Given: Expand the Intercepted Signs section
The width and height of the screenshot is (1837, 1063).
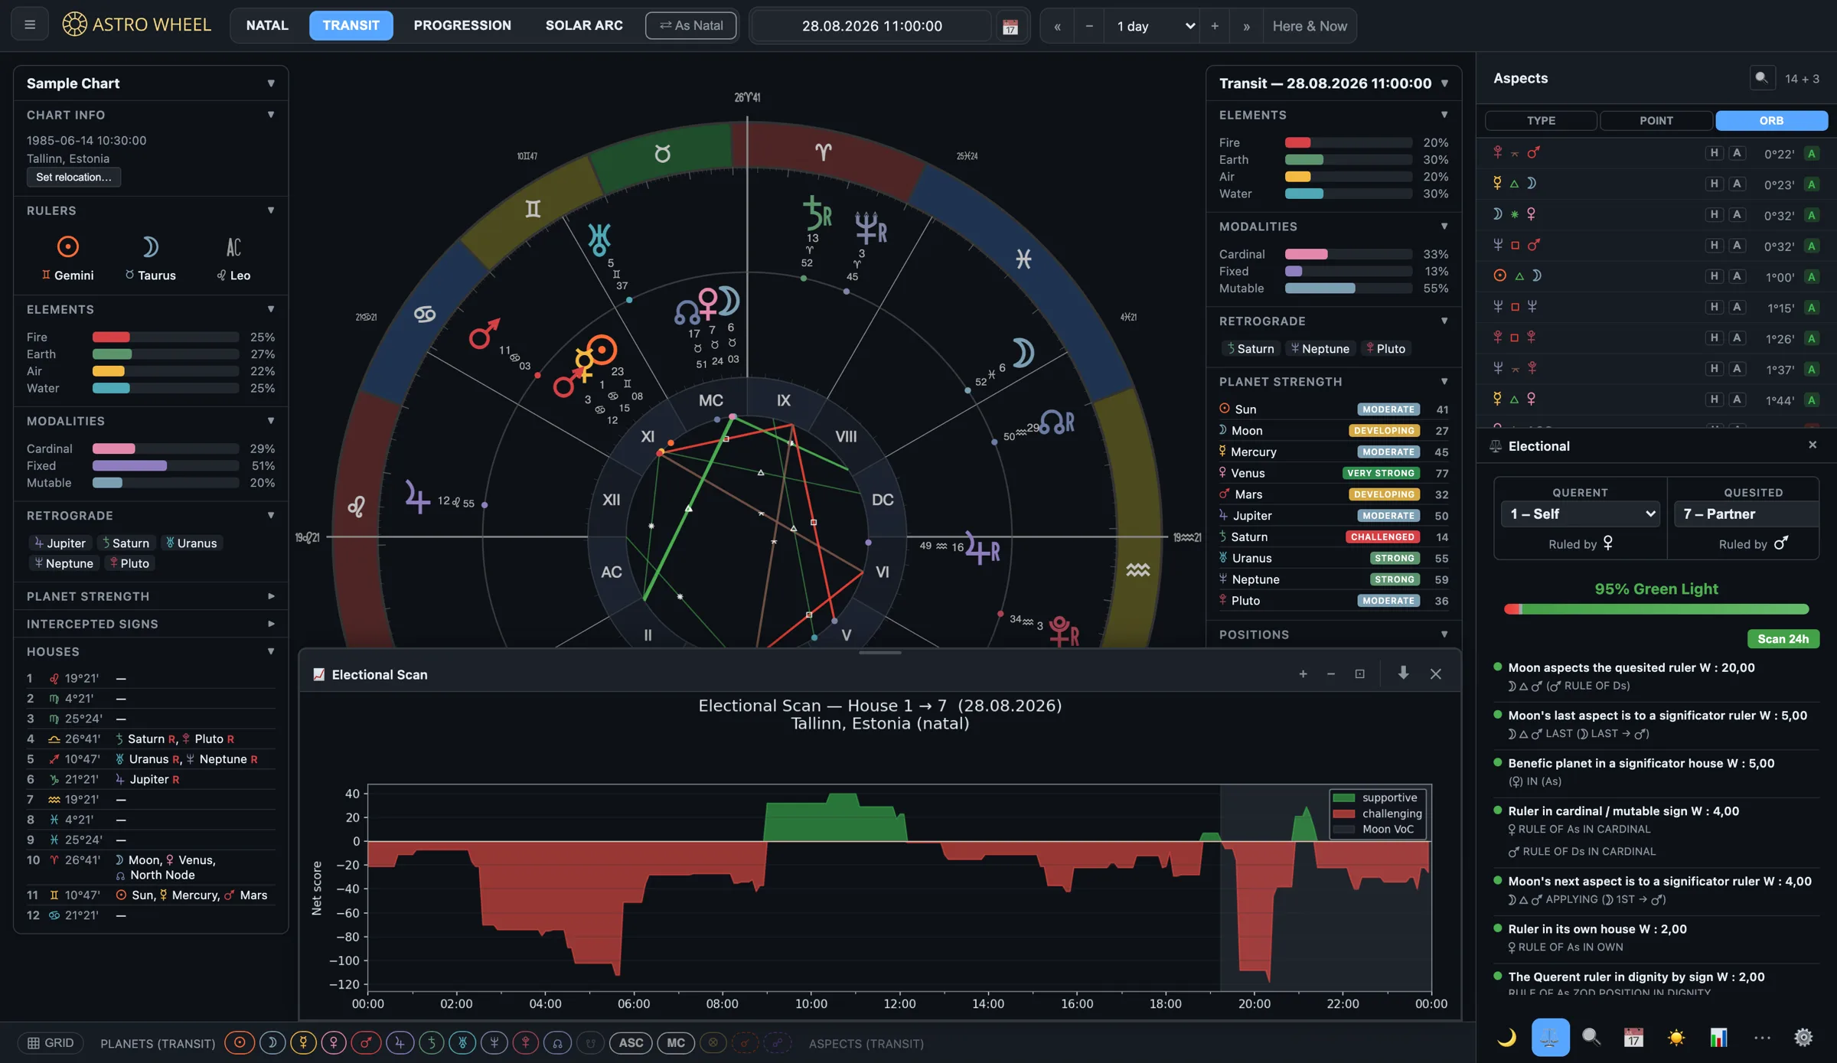Looking at the screenshot, I should tap(150, 624).
